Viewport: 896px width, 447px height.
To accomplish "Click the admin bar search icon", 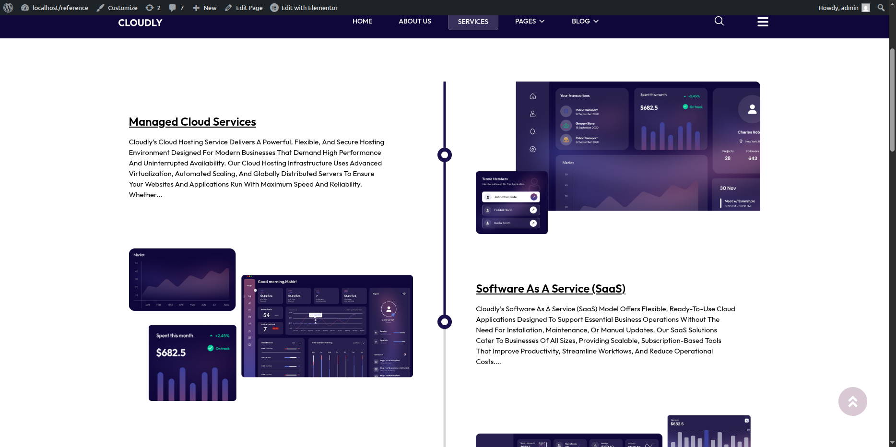I will tap(881, 8).
